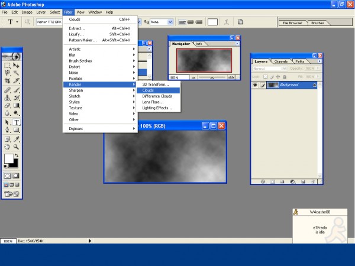Screen dimensions: 355x266
Task: Select the Pen tool
Action: [x=7, y=130]
